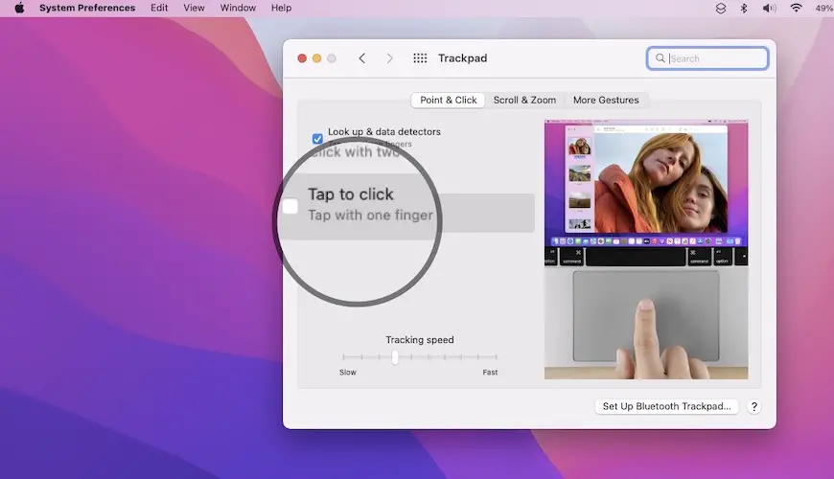Open Bluetooth status in menu bar

click(x=744, y=8)
